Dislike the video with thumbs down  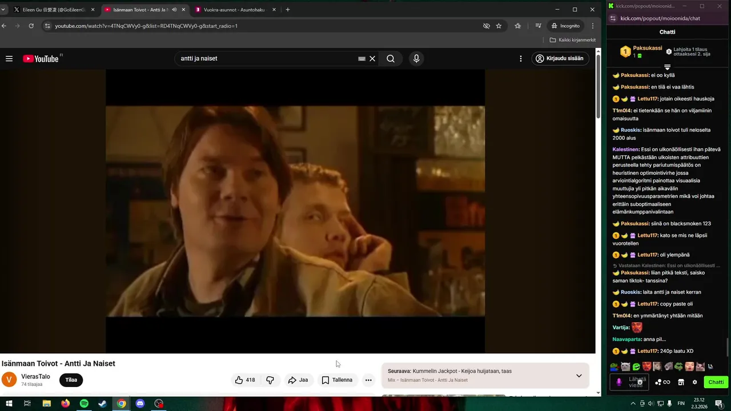tap(270, 380)
